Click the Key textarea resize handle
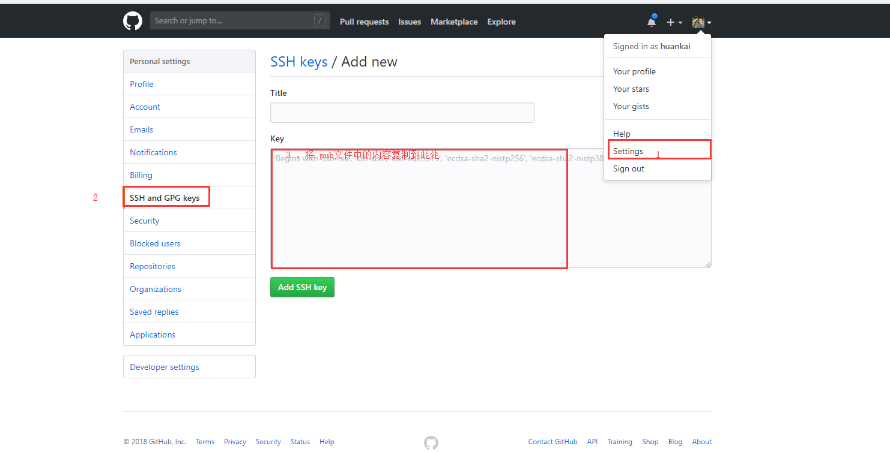Screen dimensions: 890x452 (x=707, y=264)
